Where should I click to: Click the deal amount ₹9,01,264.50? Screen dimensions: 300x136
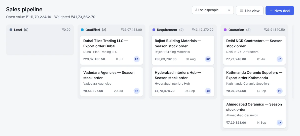(x=236, y=91)
